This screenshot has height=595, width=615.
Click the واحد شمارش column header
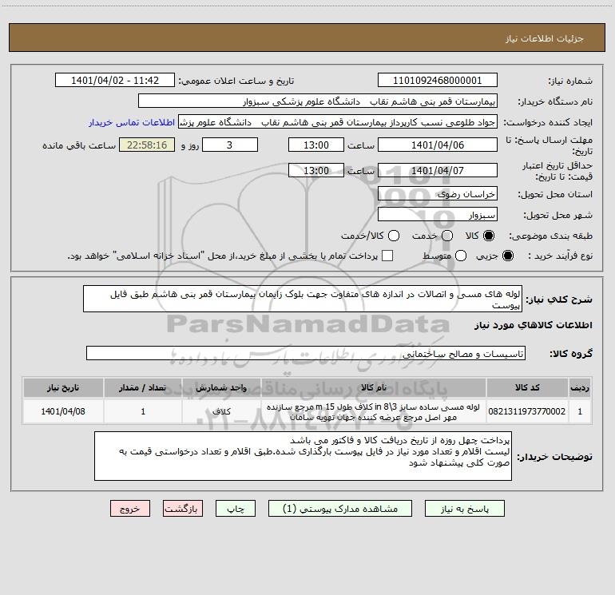coord(221,388)
